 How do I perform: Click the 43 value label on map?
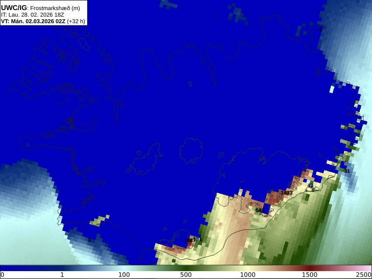[x=310, y=185]
